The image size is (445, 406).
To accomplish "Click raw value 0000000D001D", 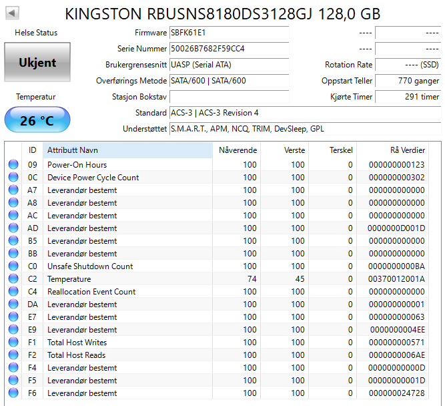I will pyautogui.click(x=396, y=228).
